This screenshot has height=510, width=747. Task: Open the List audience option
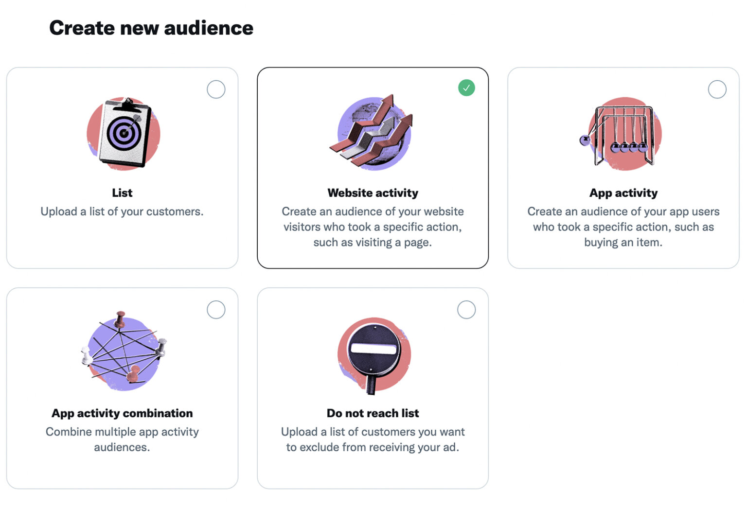pyautogui.click(x=122, y=168)
